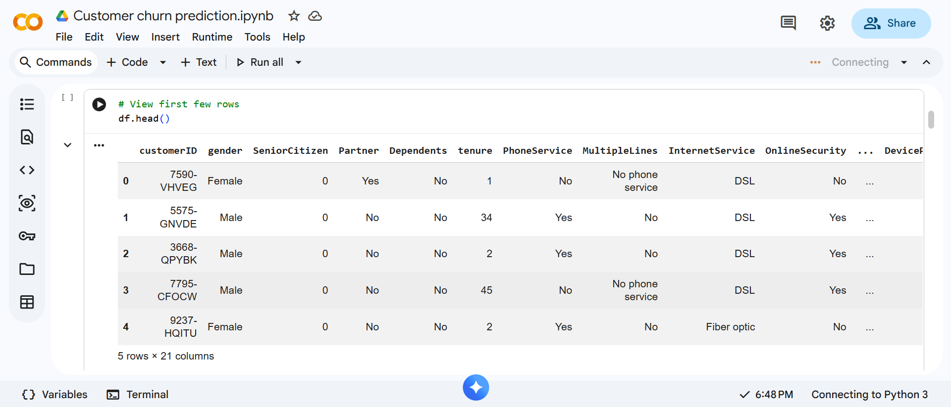This screenshot has height=407, width=951.
Task: Open the Runtime menu
Action: click(212, 37)
